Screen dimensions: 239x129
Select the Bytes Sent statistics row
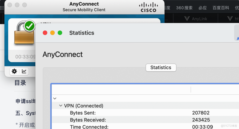tap(145, 113)
